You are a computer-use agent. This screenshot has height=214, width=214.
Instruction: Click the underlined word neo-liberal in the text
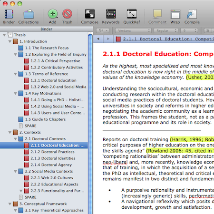click(115, 162)
